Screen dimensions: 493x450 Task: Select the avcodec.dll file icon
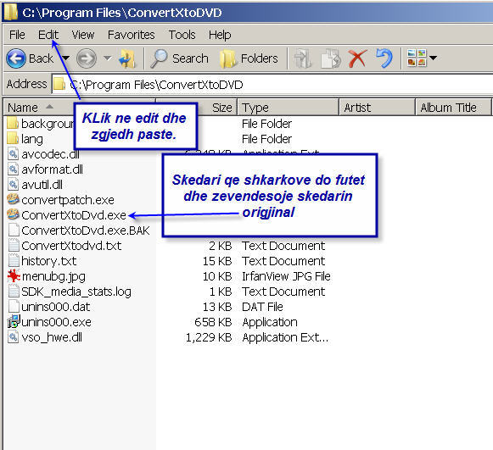coord(14,154)
